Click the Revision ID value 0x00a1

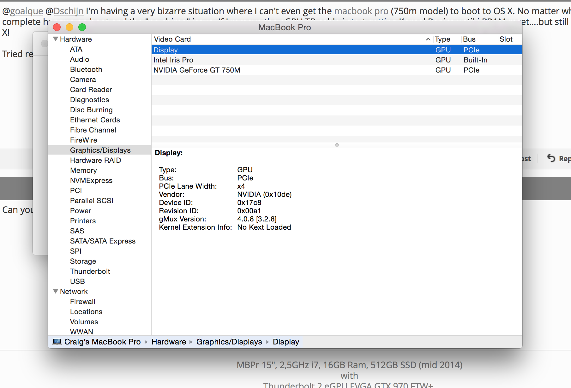point(249,211)
